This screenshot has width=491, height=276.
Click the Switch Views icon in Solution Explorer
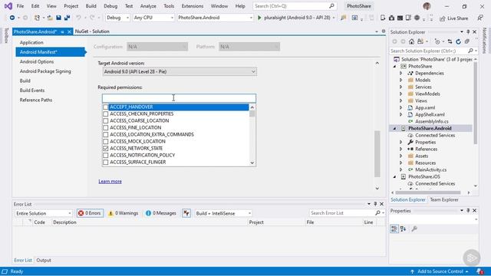pyautogui.click(x=420, y=41)
